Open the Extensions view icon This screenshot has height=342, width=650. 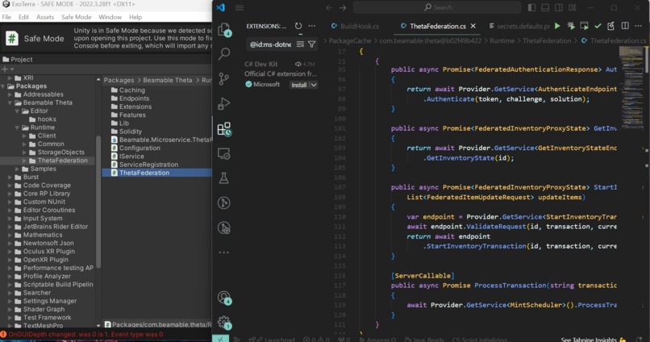click(x=224, y=129)
